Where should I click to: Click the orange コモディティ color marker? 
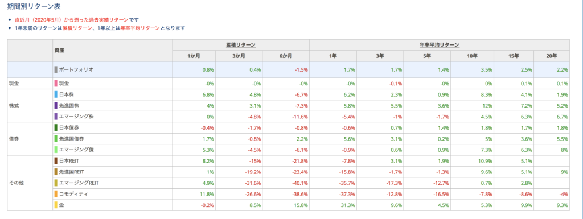[x=56, y=194]
